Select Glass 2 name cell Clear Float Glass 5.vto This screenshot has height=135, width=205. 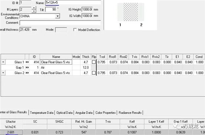(x=56, y=73)
